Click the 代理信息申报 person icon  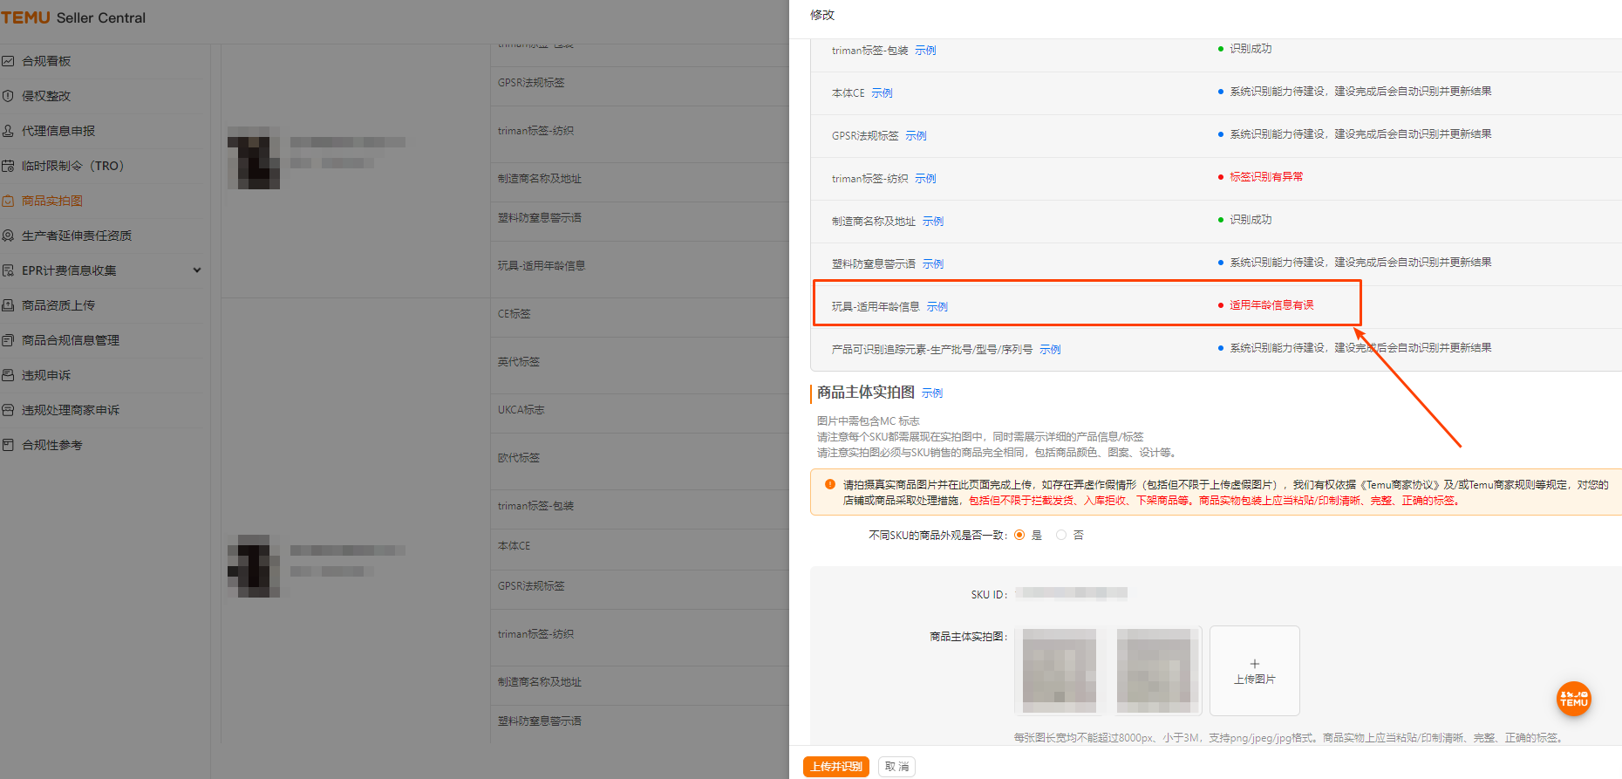point(8,131)
